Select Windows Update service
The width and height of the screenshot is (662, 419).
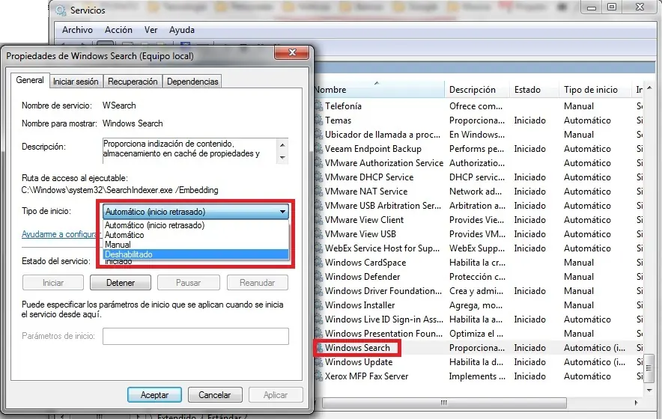(479, 362)
